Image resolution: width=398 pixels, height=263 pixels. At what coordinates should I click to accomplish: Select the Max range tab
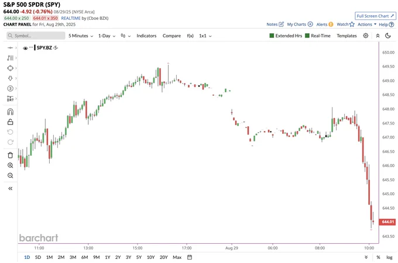click(x=177, y=257)
